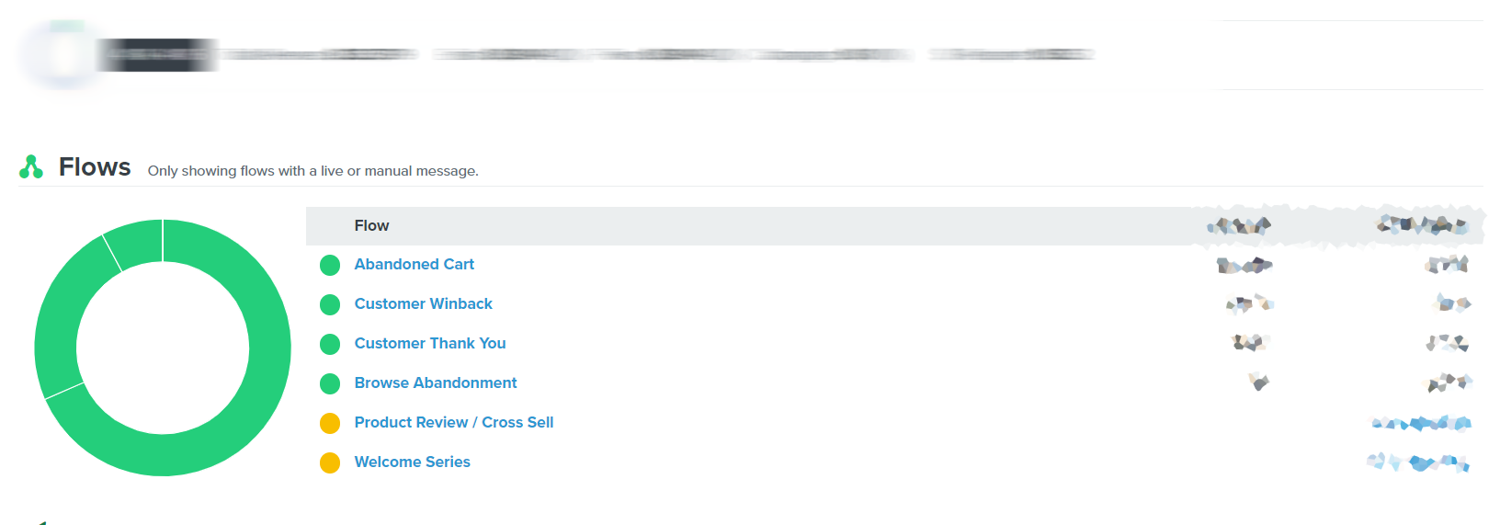Click the green dot beside Customer Winback
Image resolution: width=1500 pixels, height=525 pixels.
pos(330,304)
